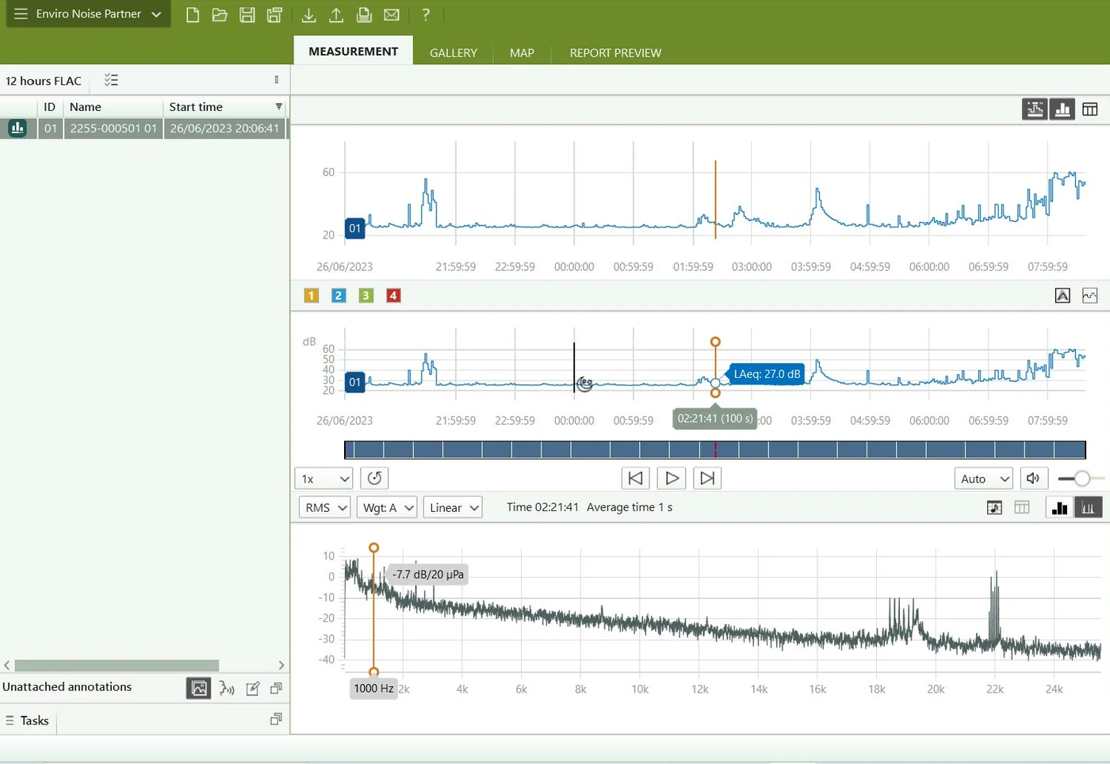Open the hamburger main menu
The width and height of the screenshot is (1110, 764).
pos(21,14)
